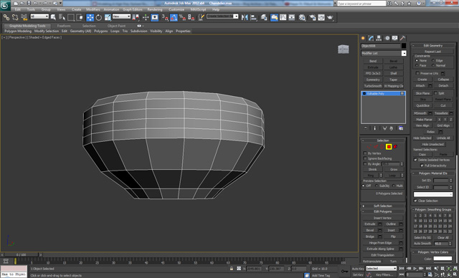The height and width of the screenshot is (278, 459).
Task: Open the Material Editor icon
Action: (302, 17)
